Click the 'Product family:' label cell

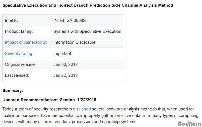click(x=27, y=31)
